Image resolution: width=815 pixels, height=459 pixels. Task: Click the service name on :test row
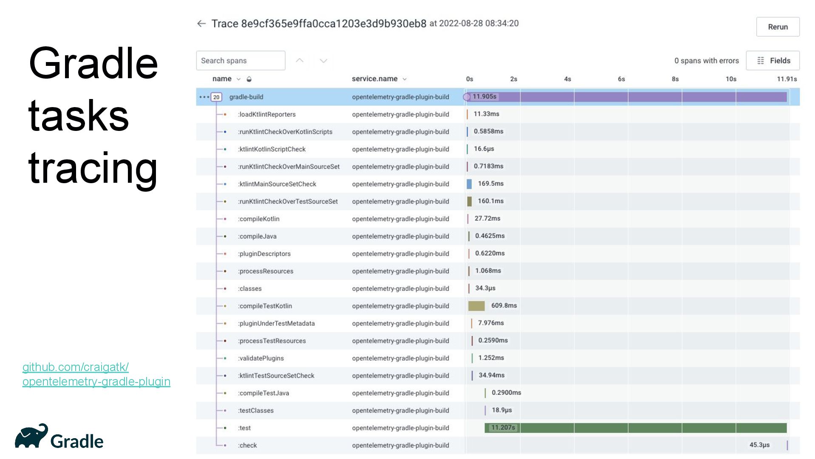pos(400,428)
